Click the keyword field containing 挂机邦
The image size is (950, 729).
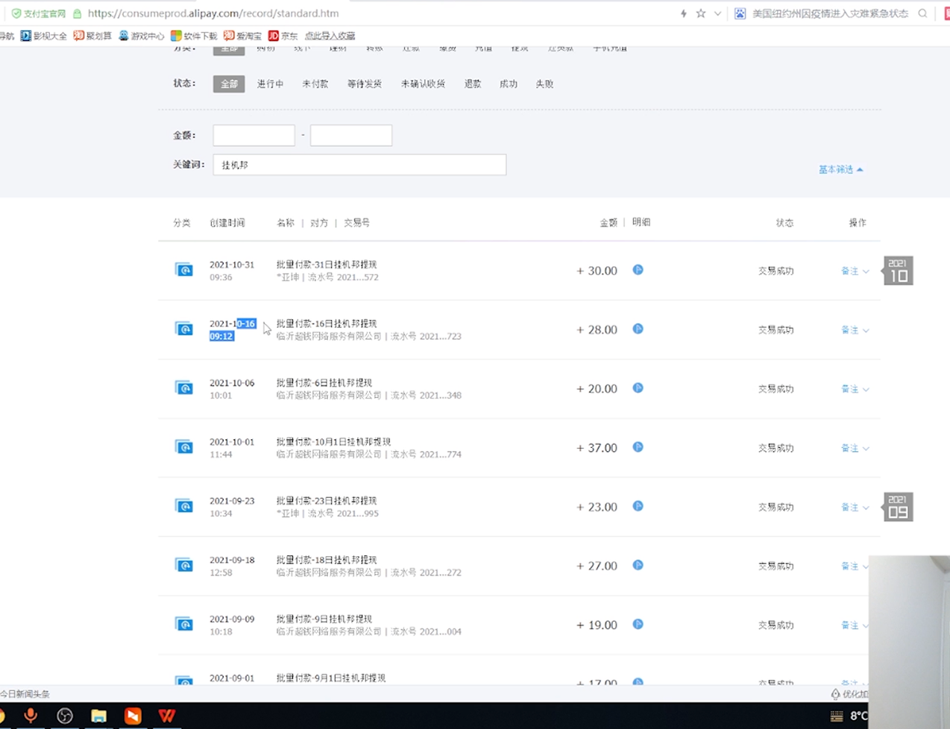point(359,164)
